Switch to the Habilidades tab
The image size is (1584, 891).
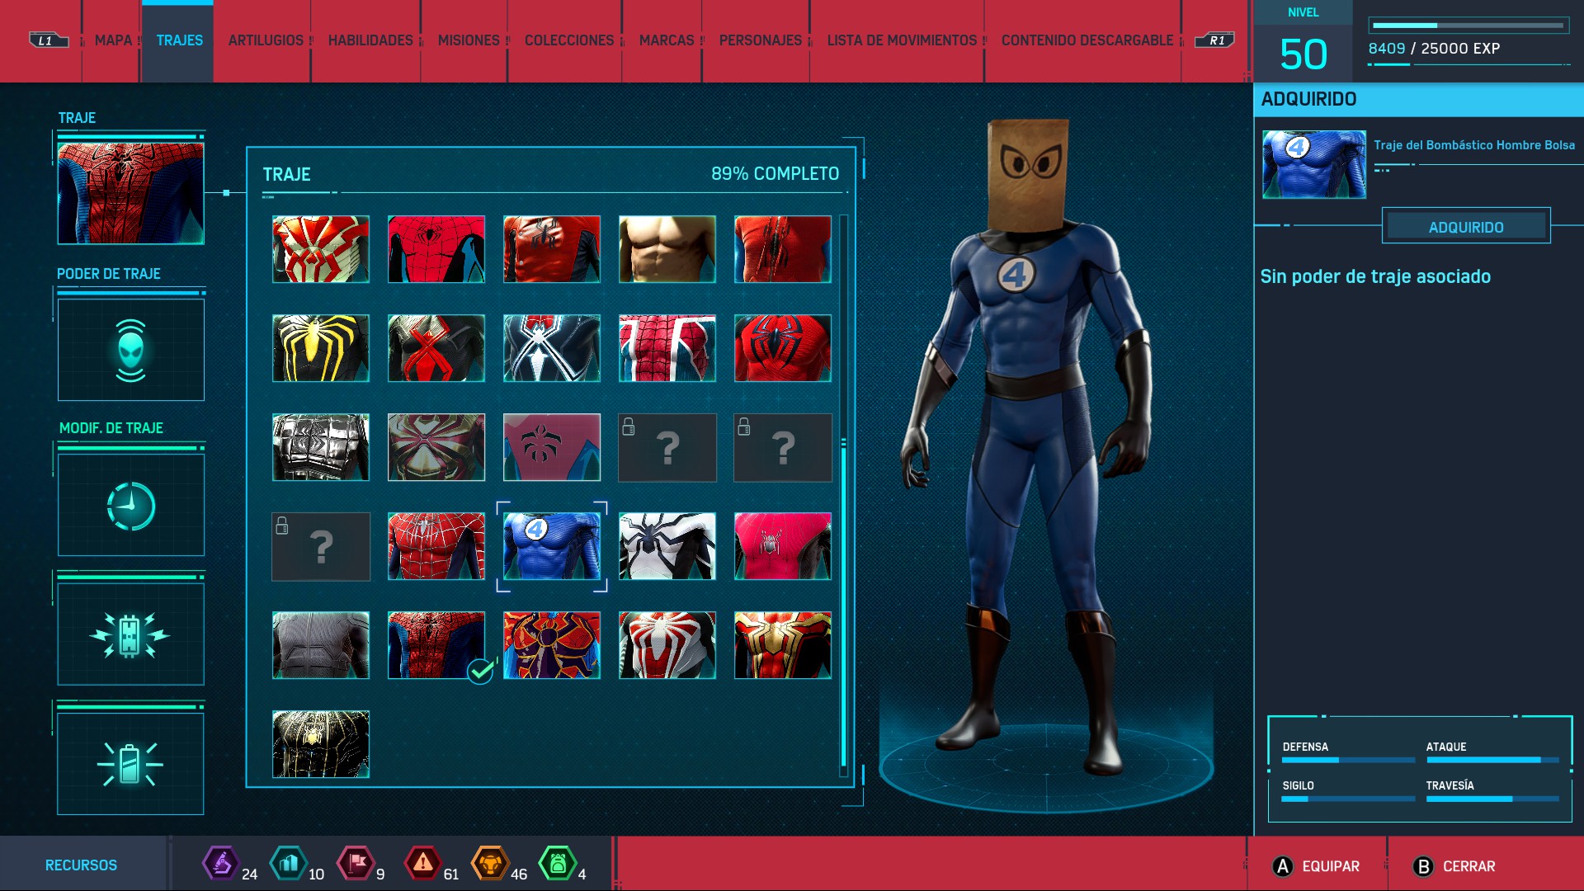(x=370, y=40)
